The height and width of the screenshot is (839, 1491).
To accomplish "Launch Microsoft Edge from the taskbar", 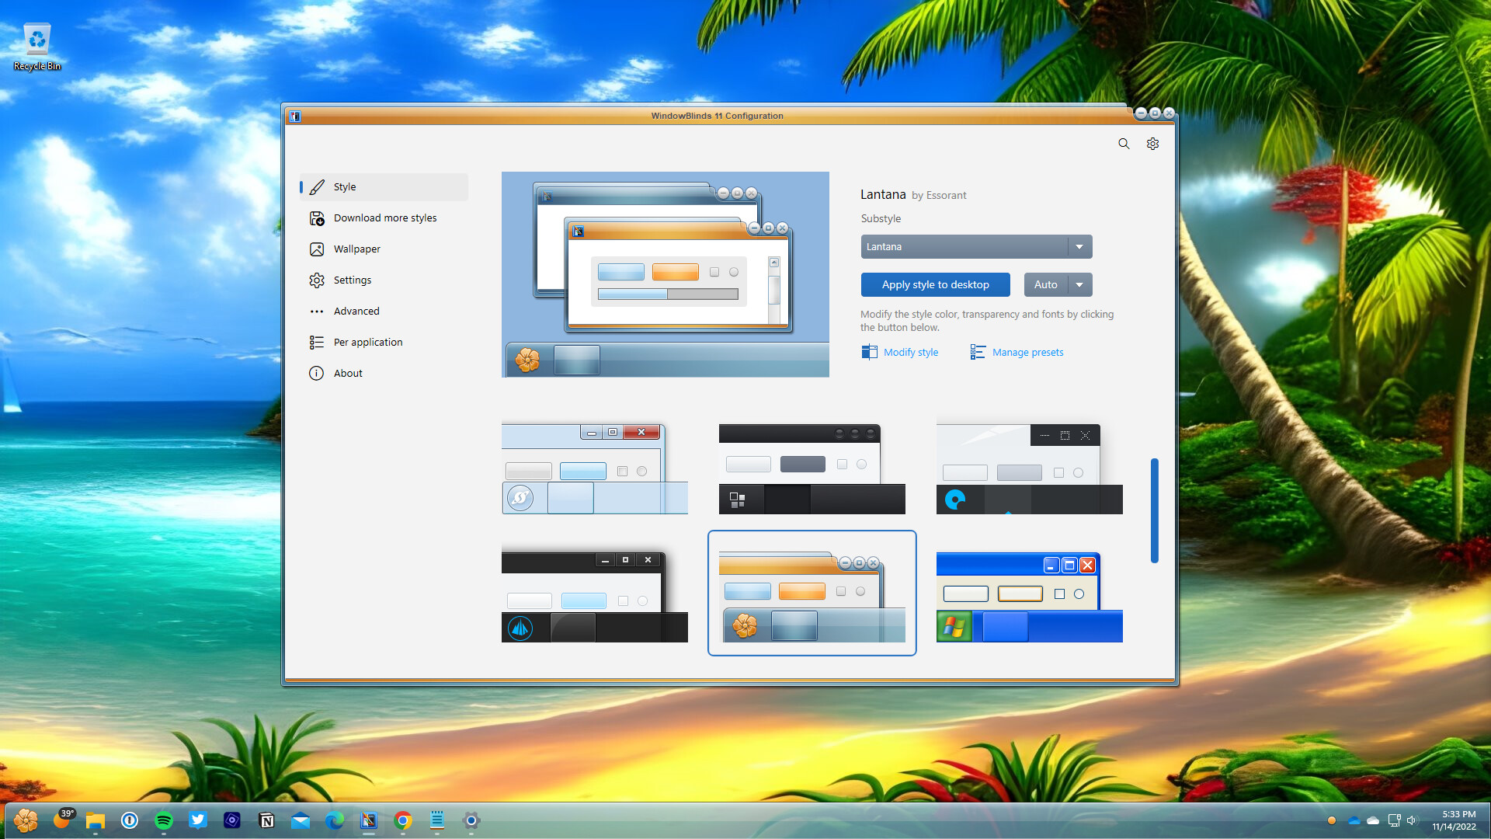I will 335,820.
